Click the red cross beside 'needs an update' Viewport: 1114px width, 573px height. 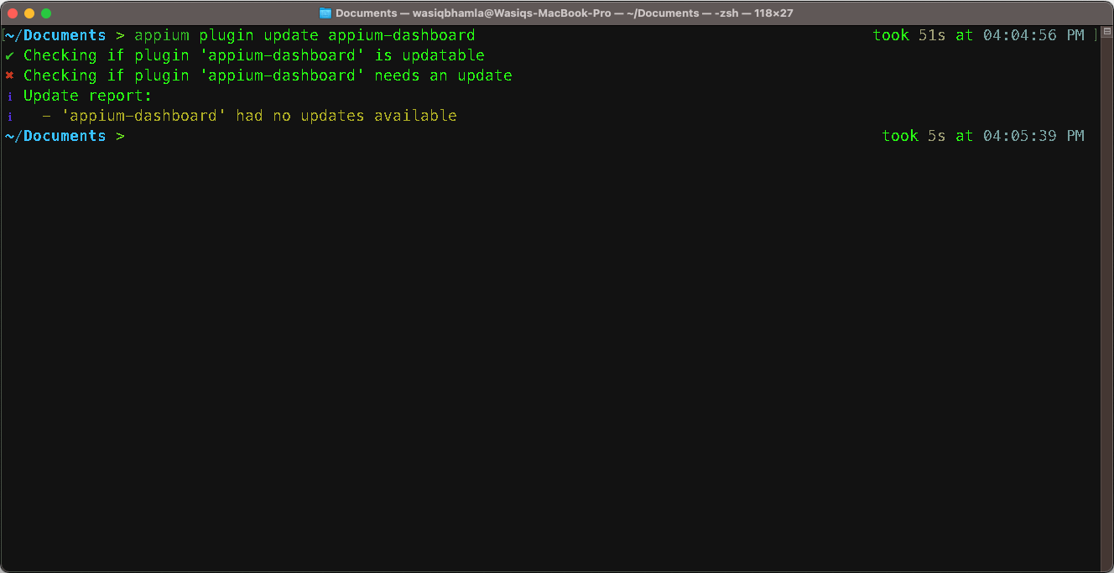(8, 75)
